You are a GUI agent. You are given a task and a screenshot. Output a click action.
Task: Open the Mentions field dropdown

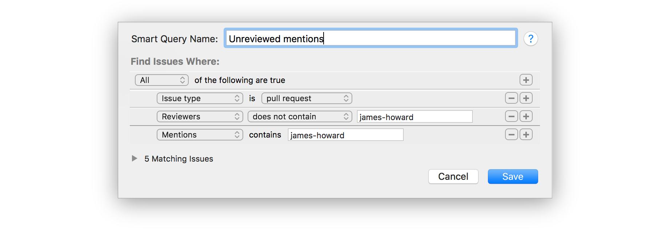pyautogui.click(x=200, y=134)
